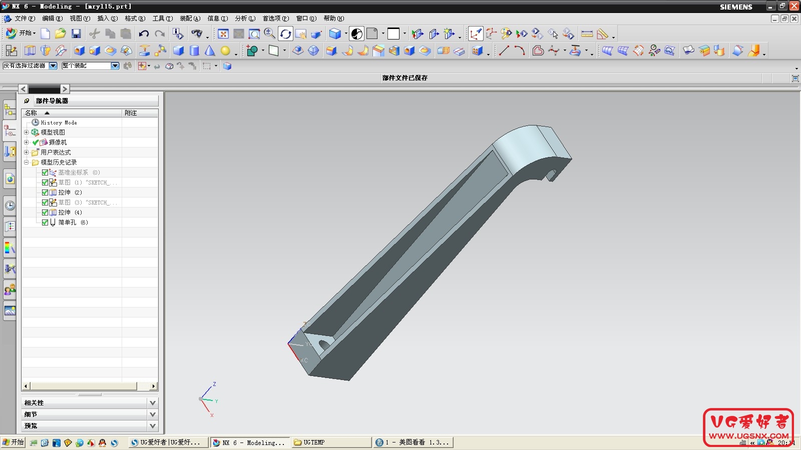Click the resource bar right arrow
Viewport: 801px width, 450px height.
pyautogui.click(x=65, y=89)
